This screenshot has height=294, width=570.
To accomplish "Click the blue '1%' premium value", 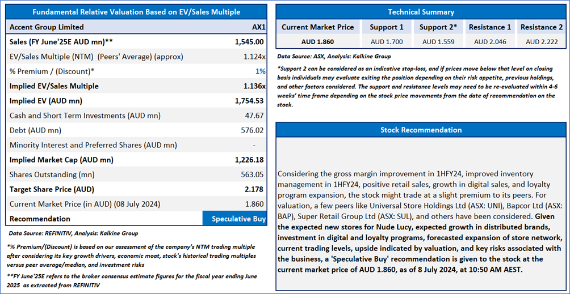I will (260, 71).
